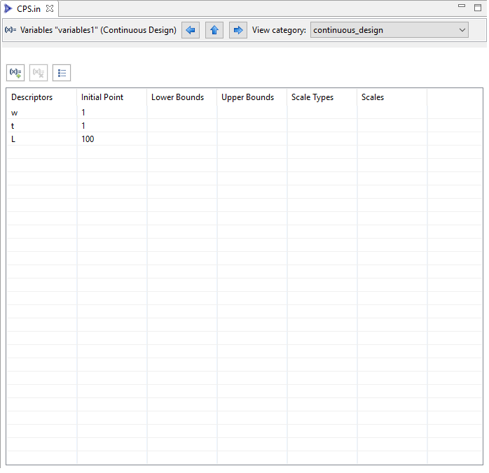Click the Upper Bounds column header
Image resolution: width=489 pixels, height=473 pixels.
point(252,97)
